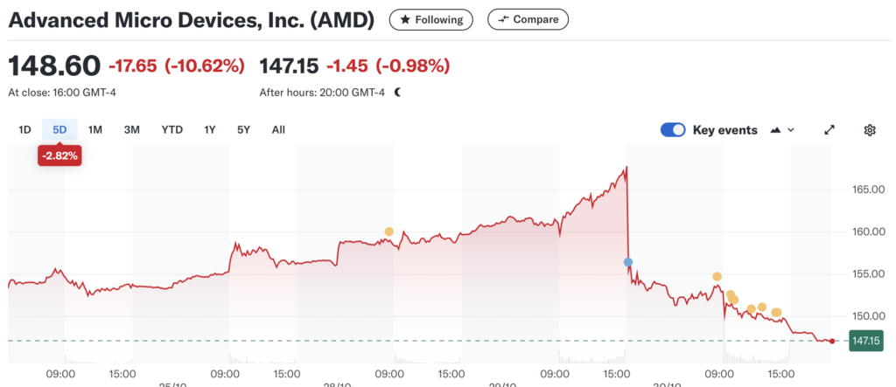Toggle the Key events switch off
This screenshot has width=896, height=387.
pos(673,130)
